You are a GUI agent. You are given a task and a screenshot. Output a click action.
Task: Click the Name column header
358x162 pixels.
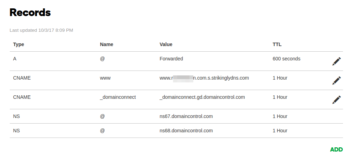(x=106, y=44)
